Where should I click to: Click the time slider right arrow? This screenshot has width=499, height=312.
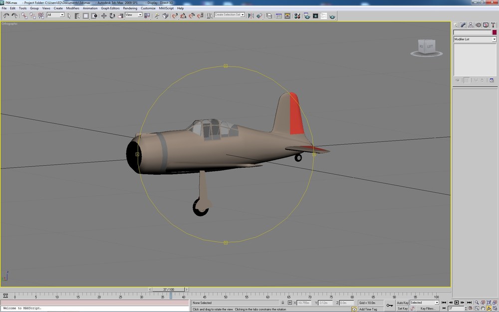pyautogui.click(x=187, y=290)
